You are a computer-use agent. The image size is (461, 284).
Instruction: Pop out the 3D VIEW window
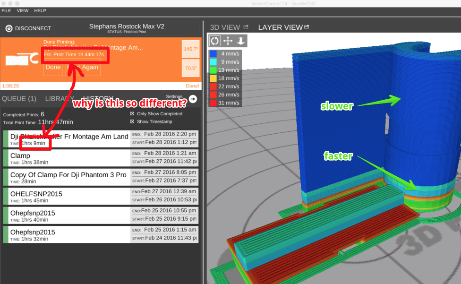pyautogui.click(x=246, y=27)
